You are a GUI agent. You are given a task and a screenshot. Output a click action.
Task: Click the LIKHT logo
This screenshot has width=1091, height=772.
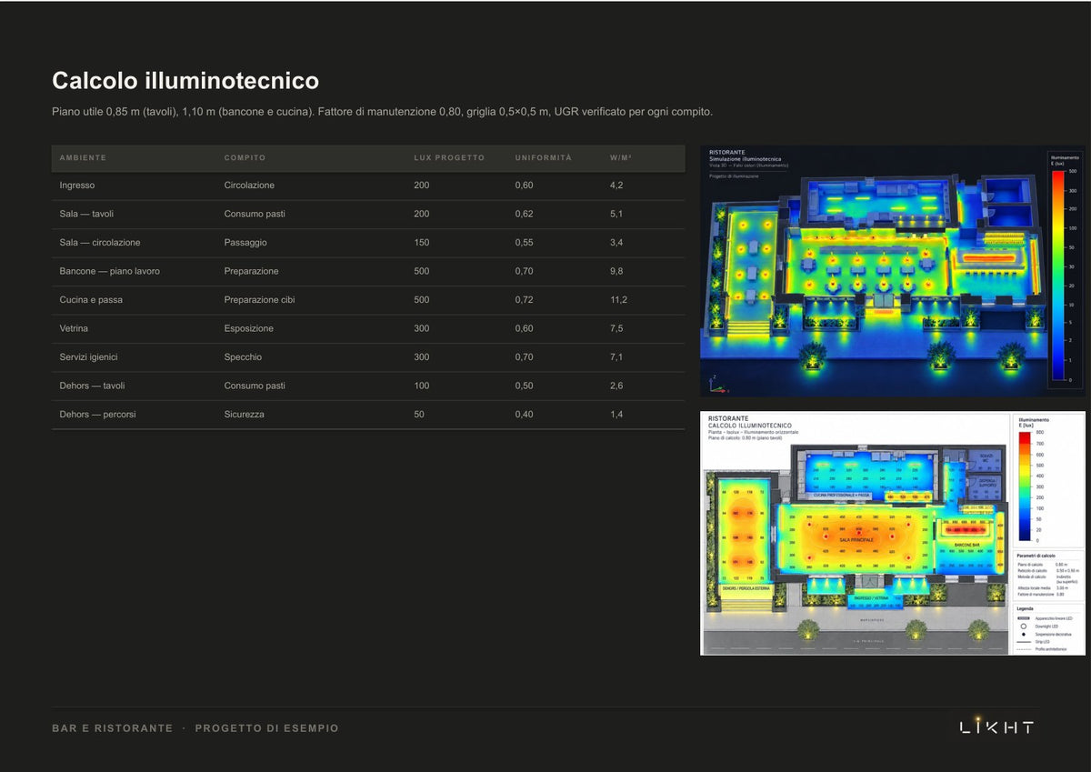click(x=997, y=726)
